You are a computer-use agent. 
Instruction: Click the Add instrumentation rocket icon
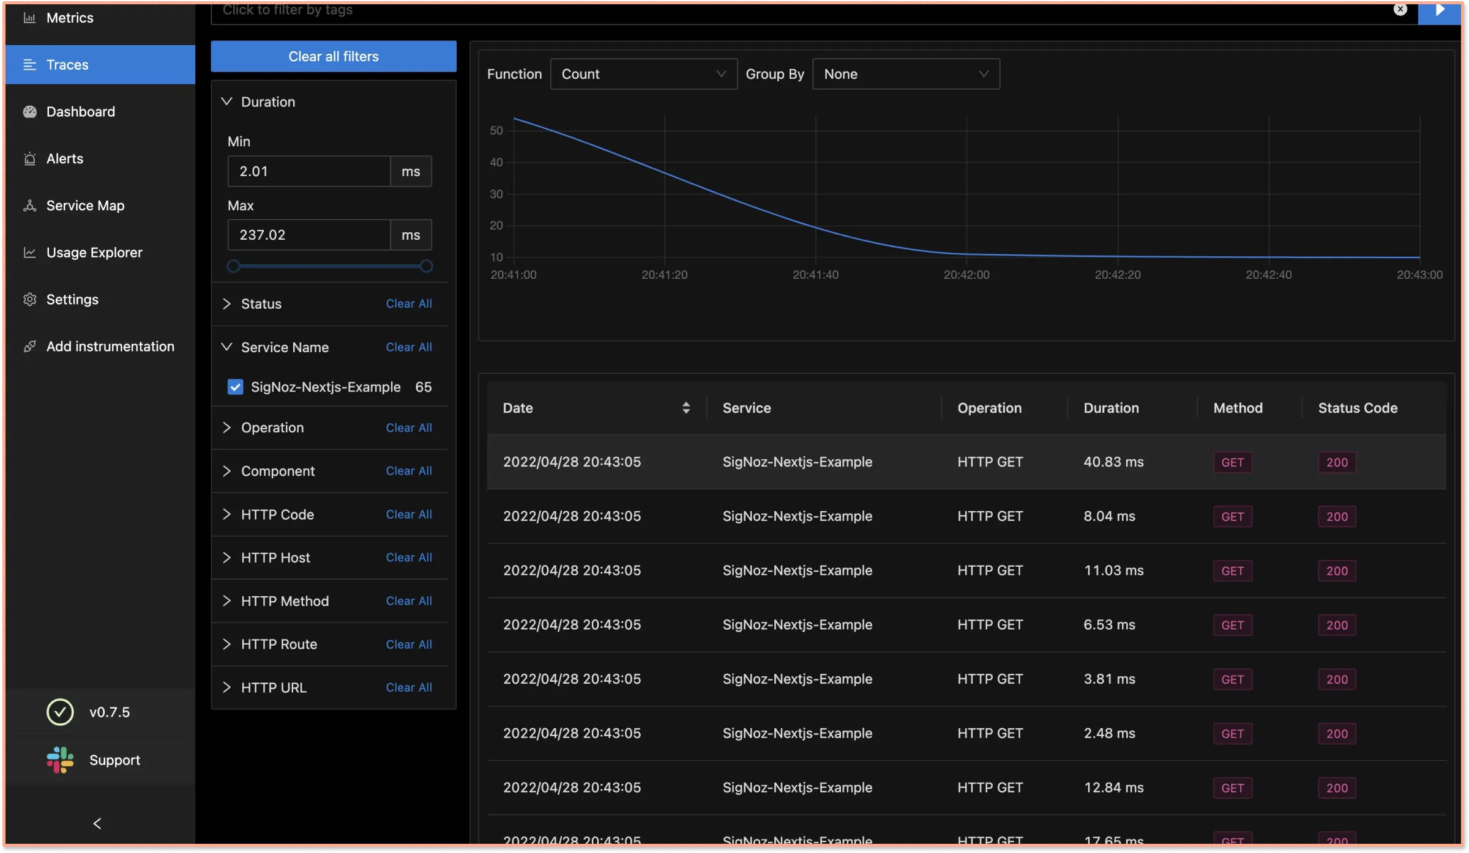pyautogui.click(x=29, y=347)
